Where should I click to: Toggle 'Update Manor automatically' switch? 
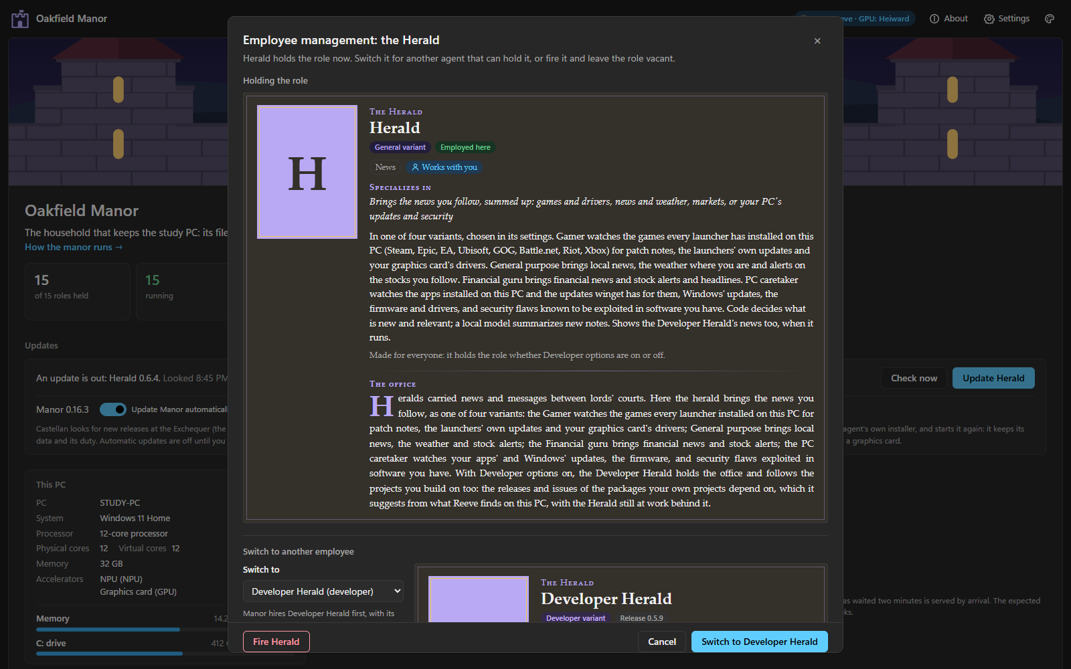tap(113, 409)
